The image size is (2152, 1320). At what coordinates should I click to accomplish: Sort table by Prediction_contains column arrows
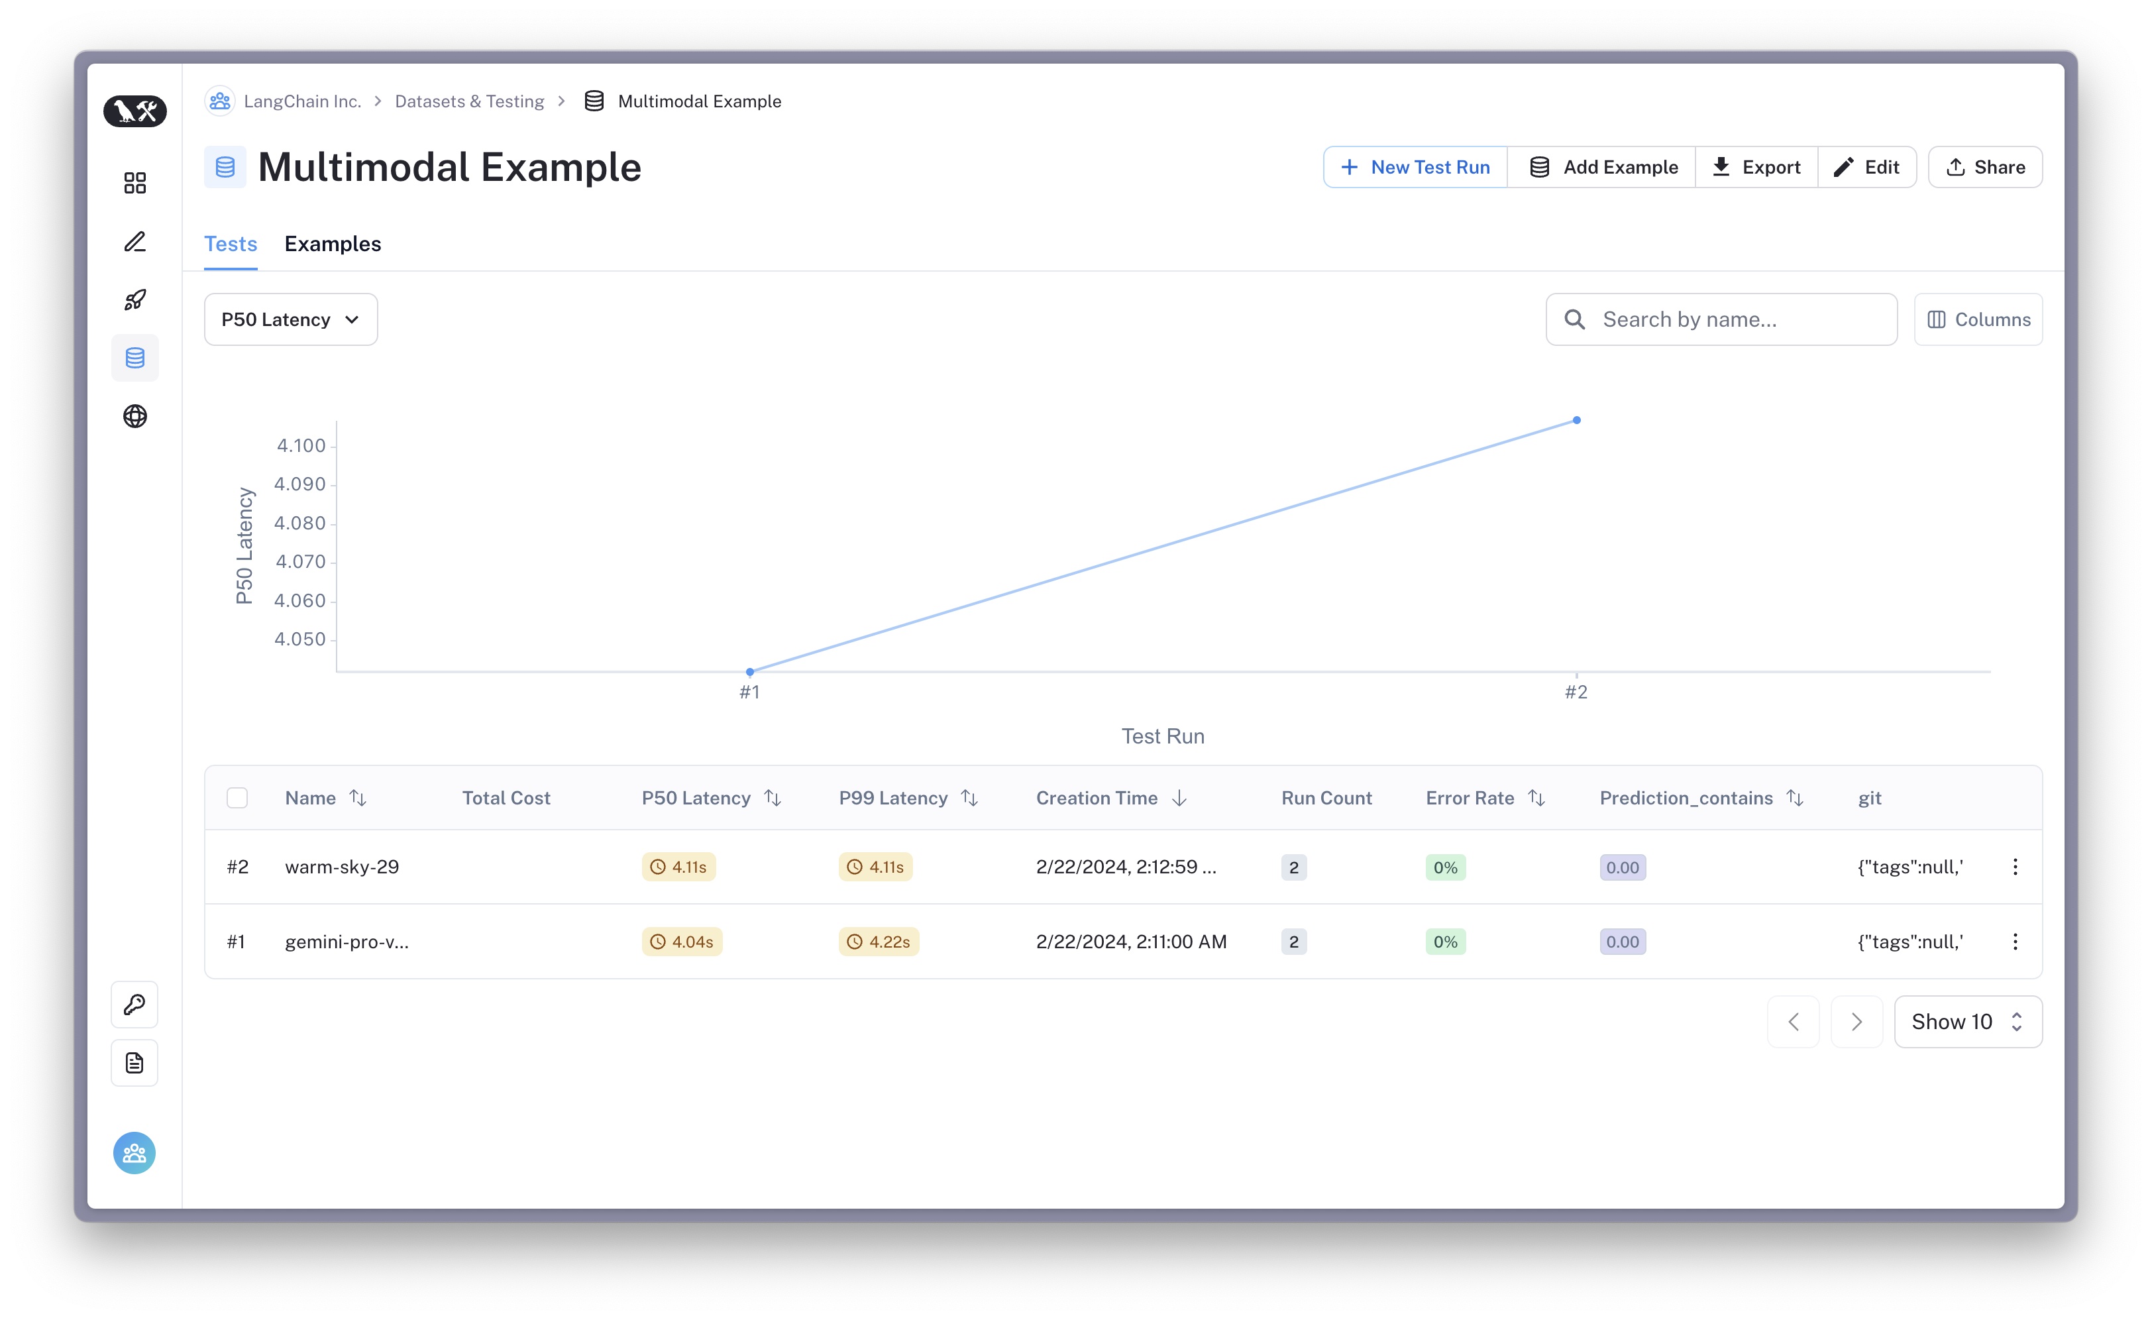click(1796, 798)
